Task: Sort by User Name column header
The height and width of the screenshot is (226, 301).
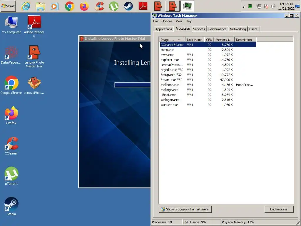Action: click(195, 40)
